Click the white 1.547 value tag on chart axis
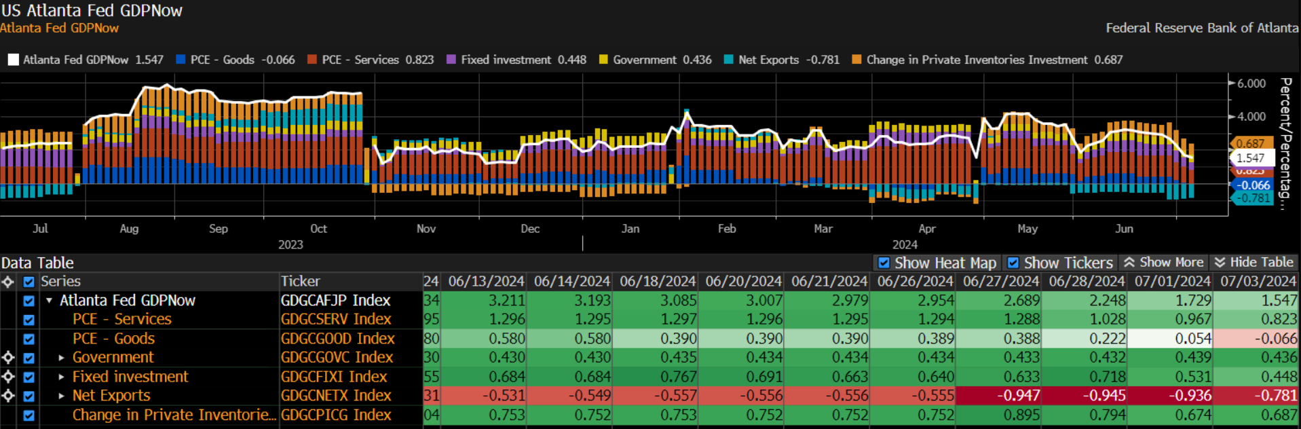The height and width of the screenshot is (429, 1301). (1252, 158)
